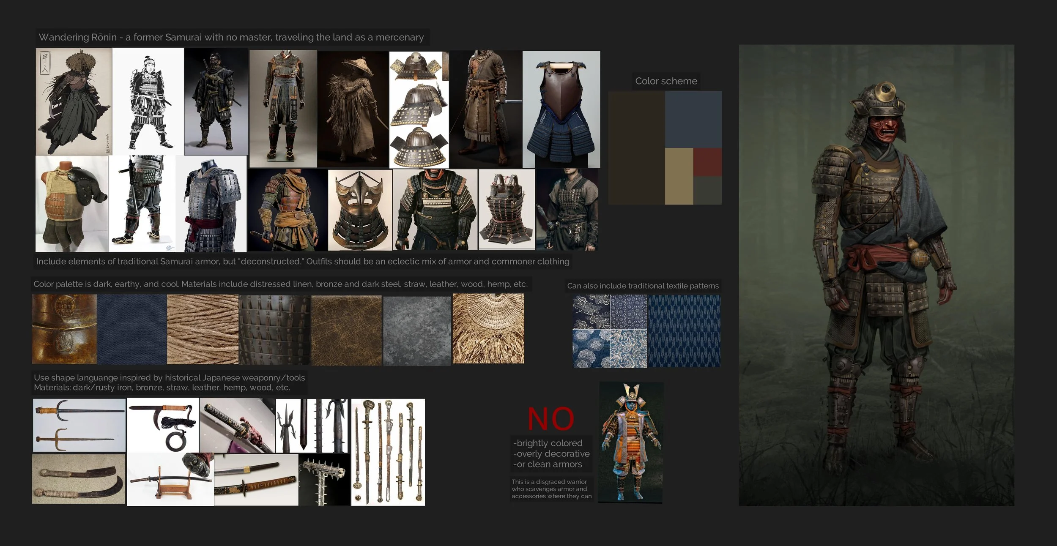Viewport: 1057px width, 546px height.
Task: Click the straw hat weave texture image
Action: point(488,329)
